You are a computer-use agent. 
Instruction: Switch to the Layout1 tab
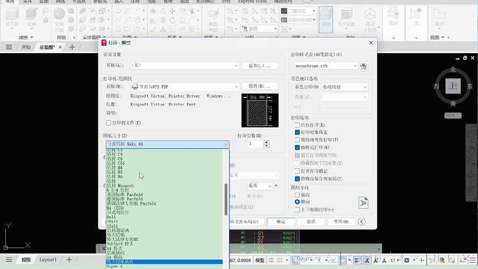point(48,259)
